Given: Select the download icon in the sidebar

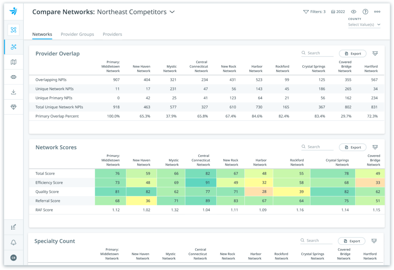Looking at the screenshot, I should 13,92.
